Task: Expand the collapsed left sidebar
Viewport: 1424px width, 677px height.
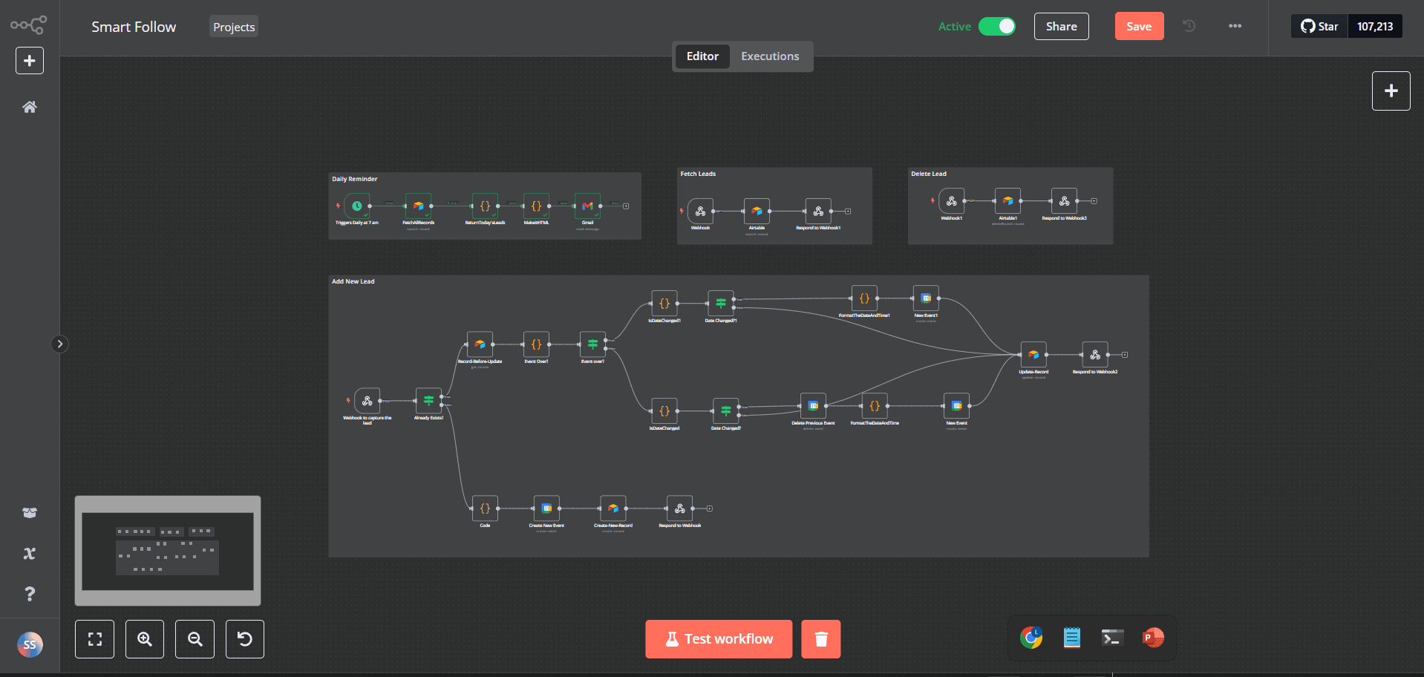Action: [60, 344]
